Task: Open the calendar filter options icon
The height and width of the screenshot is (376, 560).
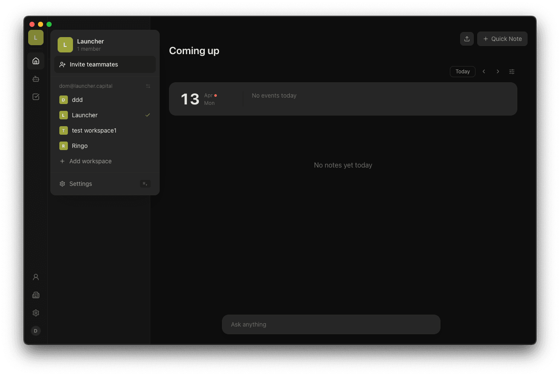Action: click(x=511, y=71)
